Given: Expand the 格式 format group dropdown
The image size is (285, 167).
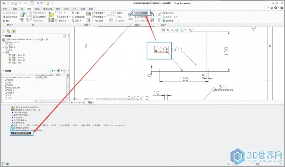Looking at the screenshot, I should click(x=163, y=25).
